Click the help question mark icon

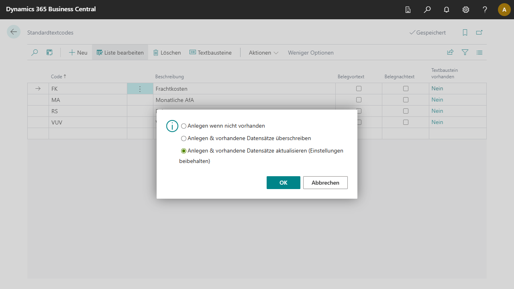click(485, 10)
